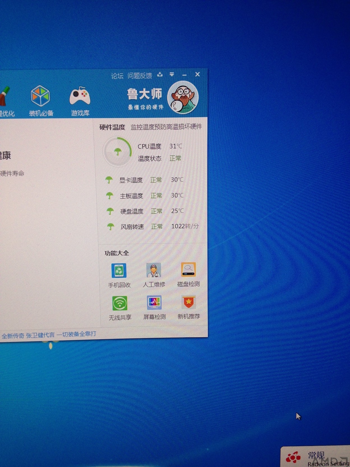Viewport: 350px width, 467px height.
Task: Minimize the 鲁大师 window
Action: (x=184, y=75)
